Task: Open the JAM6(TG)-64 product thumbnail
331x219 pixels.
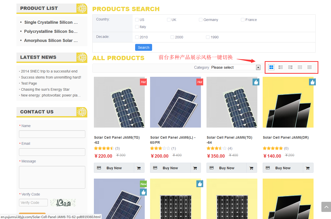Action: [x=232, y=102]
